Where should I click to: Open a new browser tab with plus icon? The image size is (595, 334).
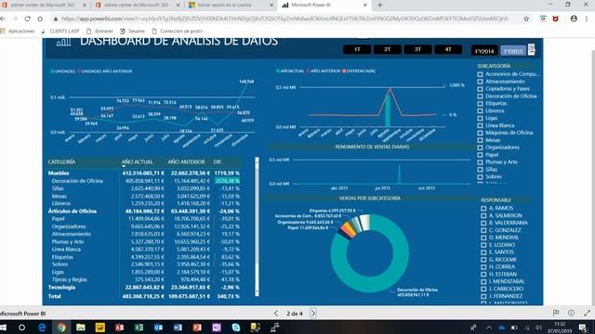(380, 5)
